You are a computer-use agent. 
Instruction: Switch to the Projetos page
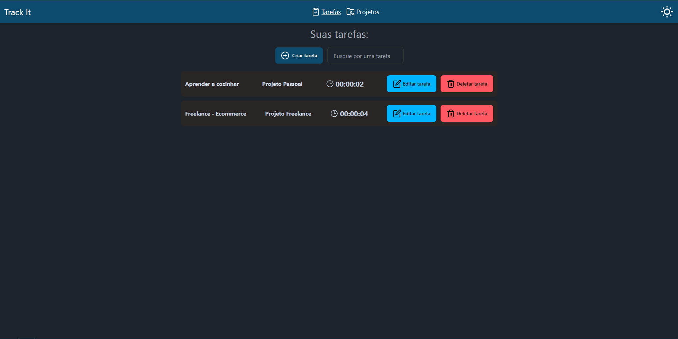[x=367, y=12]
